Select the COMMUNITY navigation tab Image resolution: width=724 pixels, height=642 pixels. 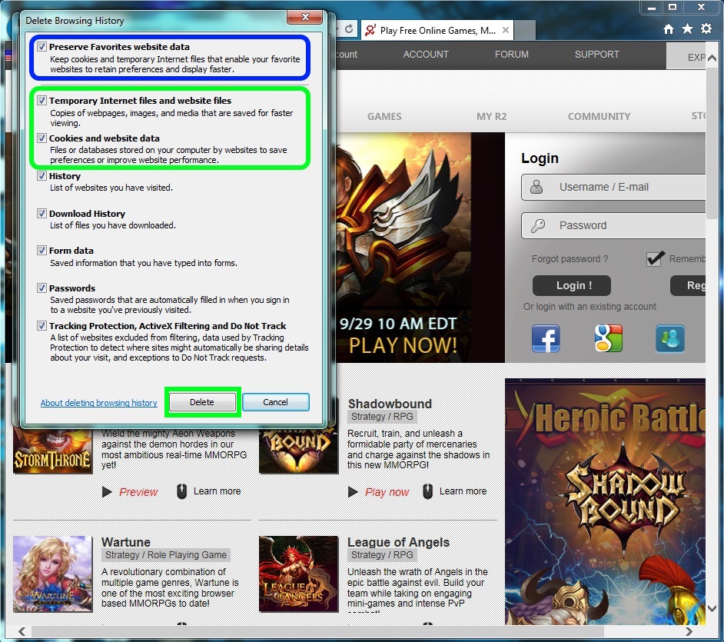coord(599,117)
